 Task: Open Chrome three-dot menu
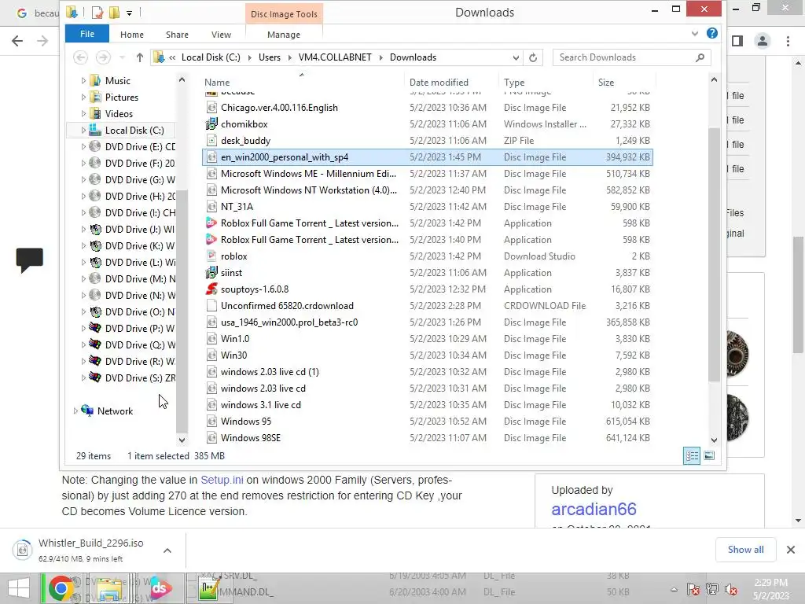tap(788, 41)
